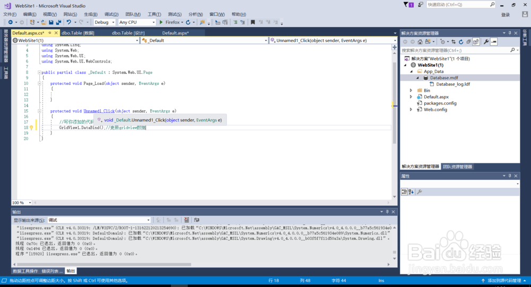531x287 pixels.
Task: Open the 工具(T) menu
Action: pyautogui.click(x=154, y=14)
